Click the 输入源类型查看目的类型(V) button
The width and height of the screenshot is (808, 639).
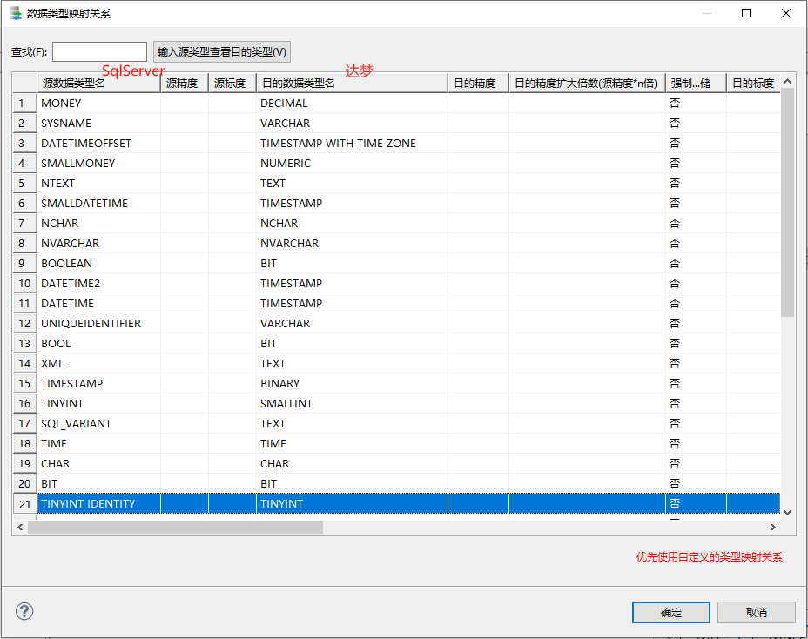pos(221,52)
